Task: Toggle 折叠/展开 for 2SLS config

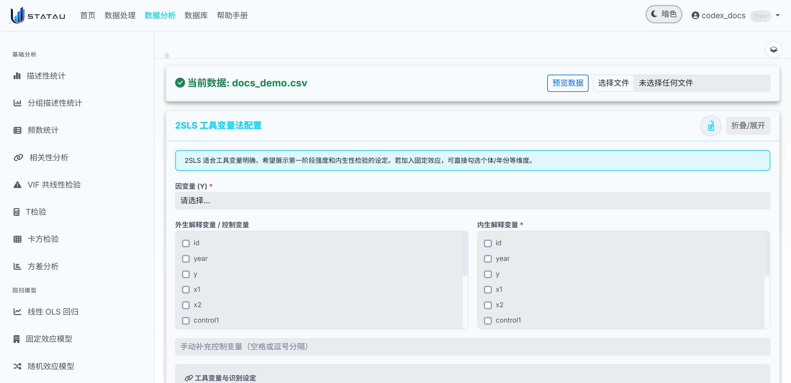Action: point(748,126)
